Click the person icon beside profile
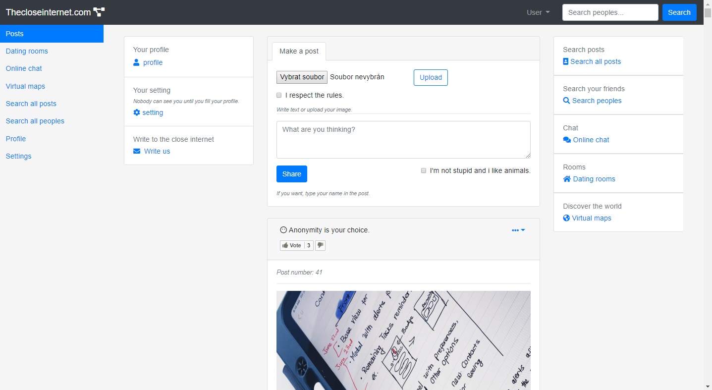Viewport: 712px width, 390px height. [x=137, y=62]
